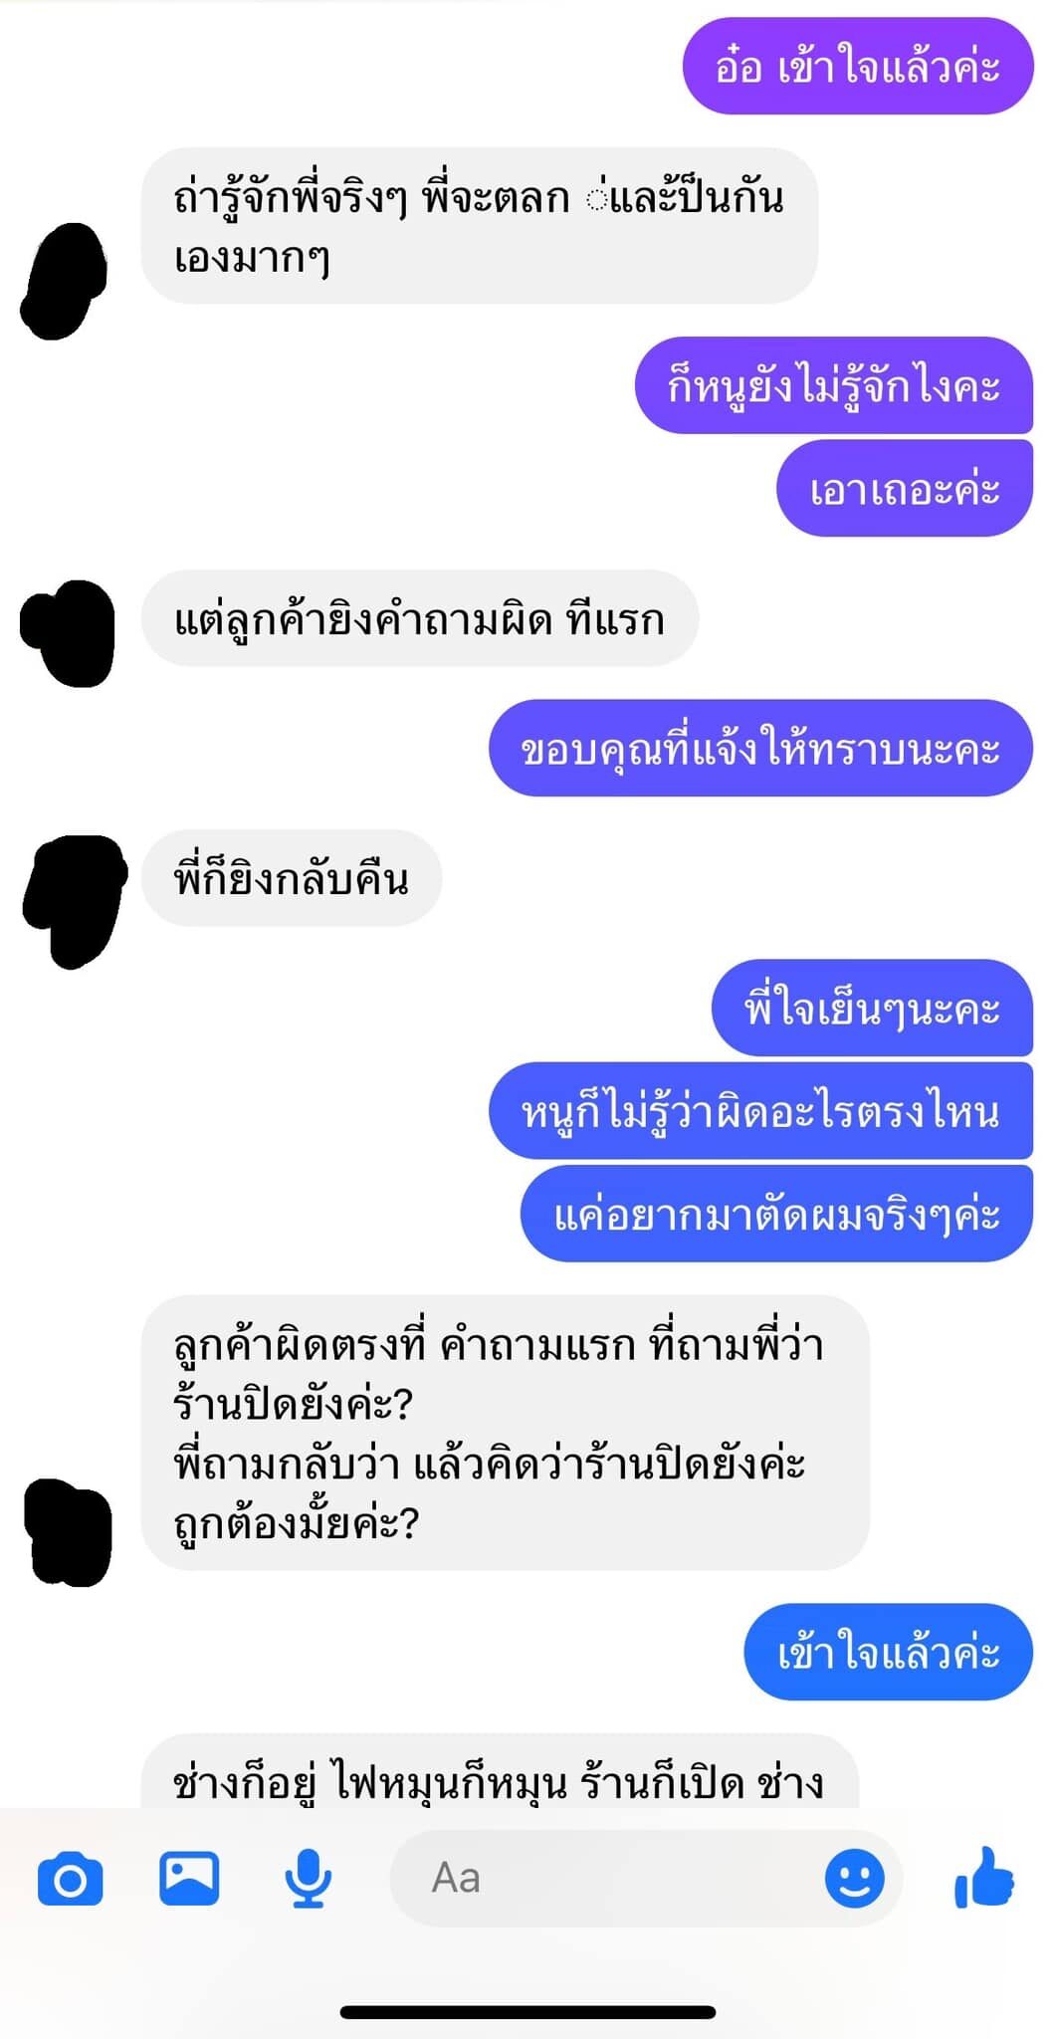The width and height of the screenshot is (1055, 2039).
Task: Tap the partially visible 'ช่างก็อยู่ ไฟหมุนก็หมุน' message
Action: [x=500, y=1772]
